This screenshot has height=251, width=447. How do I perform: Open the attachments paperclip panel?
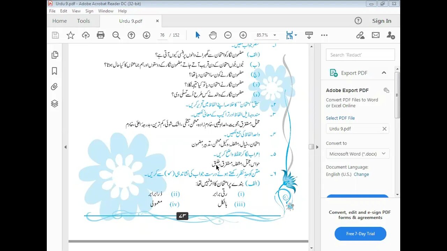click(x=54, y=87)
